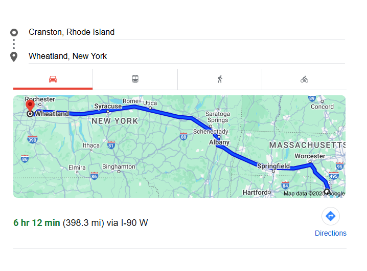Click the Worcester city label on map
The height and width of the screenshot is (271, 367).
tap(310, 156)
